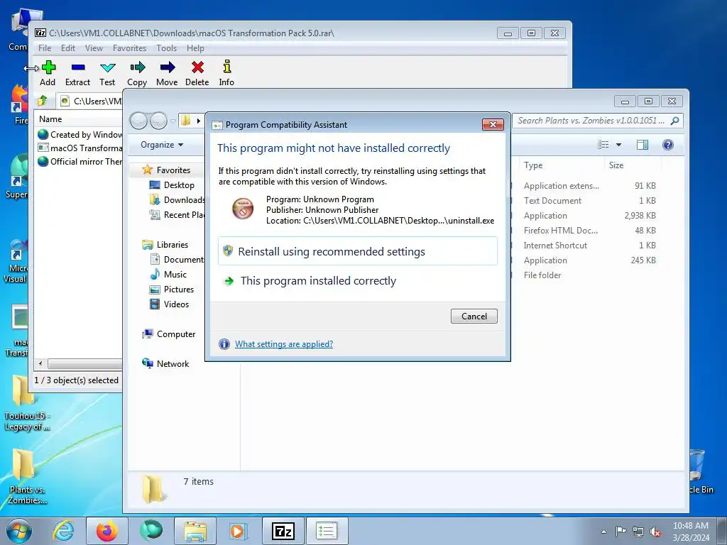Run Test on the archive in 7-Zip

pos(107,73)
